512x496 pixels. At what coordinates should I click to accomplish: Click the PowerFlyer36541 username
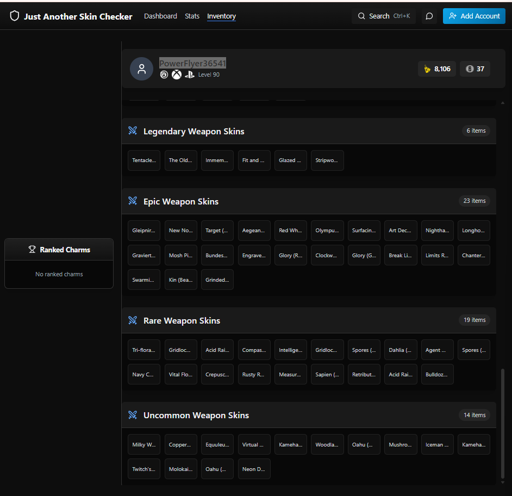pos(192,63)
